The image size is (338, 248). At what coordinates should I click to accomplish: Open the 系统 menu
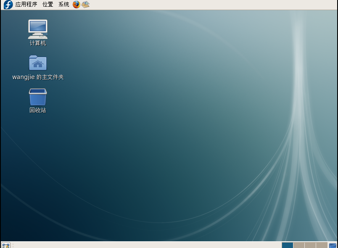point(63,5)
